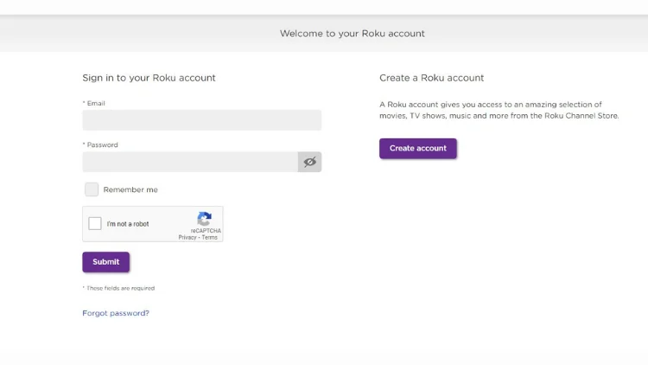Click the Sign in to your Roku account heading
Image resolution: width=648 pixels, height=365 pixels.
149,78
